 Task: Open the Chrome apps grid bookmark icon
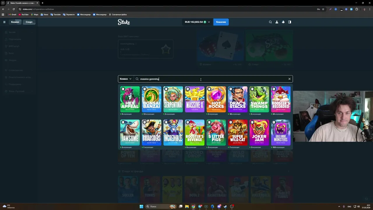pyautogui.click(x=3, y=14)
